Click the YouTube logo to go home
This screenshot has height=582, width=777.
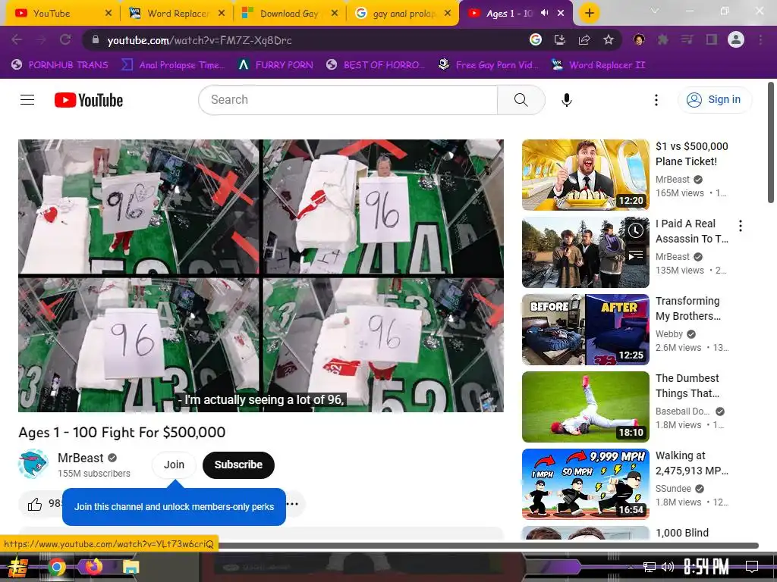click(89, 100)
